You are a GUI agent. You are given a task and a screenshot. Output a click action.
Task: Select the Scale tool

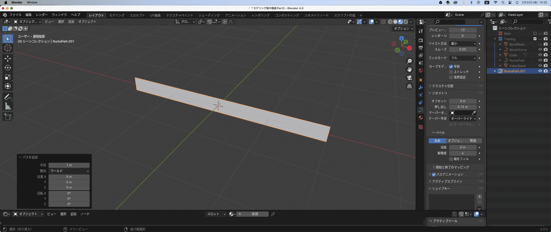[x=8, y=77]
